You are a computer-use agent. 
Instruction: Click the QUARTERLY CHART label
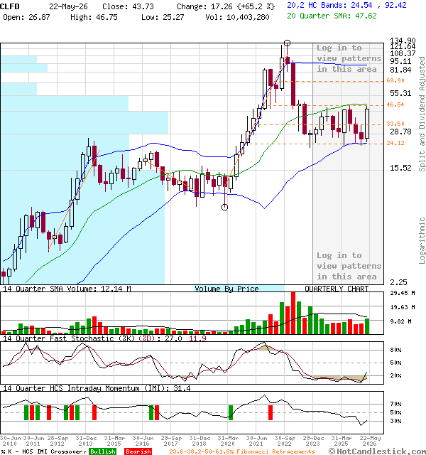pyautogui.click(x=337, y=289)
